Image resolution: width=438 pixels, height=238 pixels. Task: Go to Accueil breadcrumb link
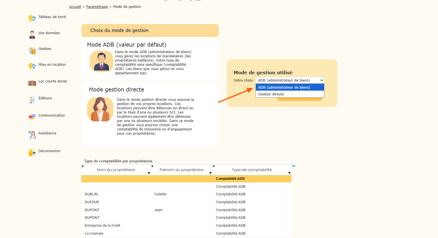click(75, 7)
